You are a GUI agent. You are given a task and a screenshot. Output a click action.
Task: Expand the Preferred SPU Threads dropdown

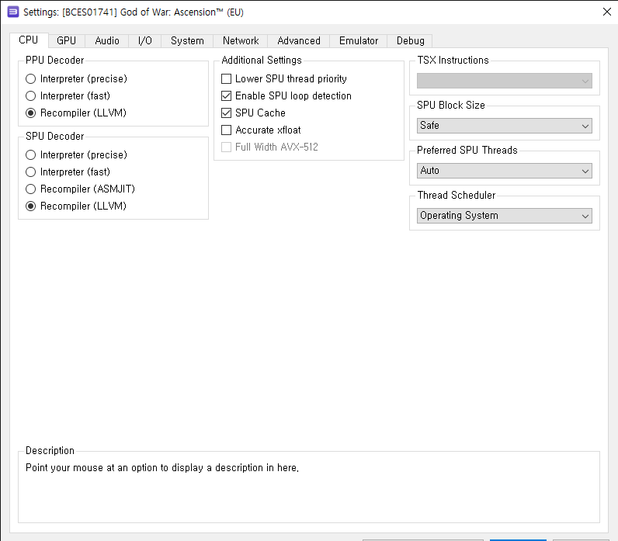click(x=505, y=171)
